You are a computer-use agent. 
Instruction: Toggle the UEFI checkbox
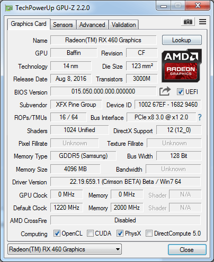coord(180,92)
